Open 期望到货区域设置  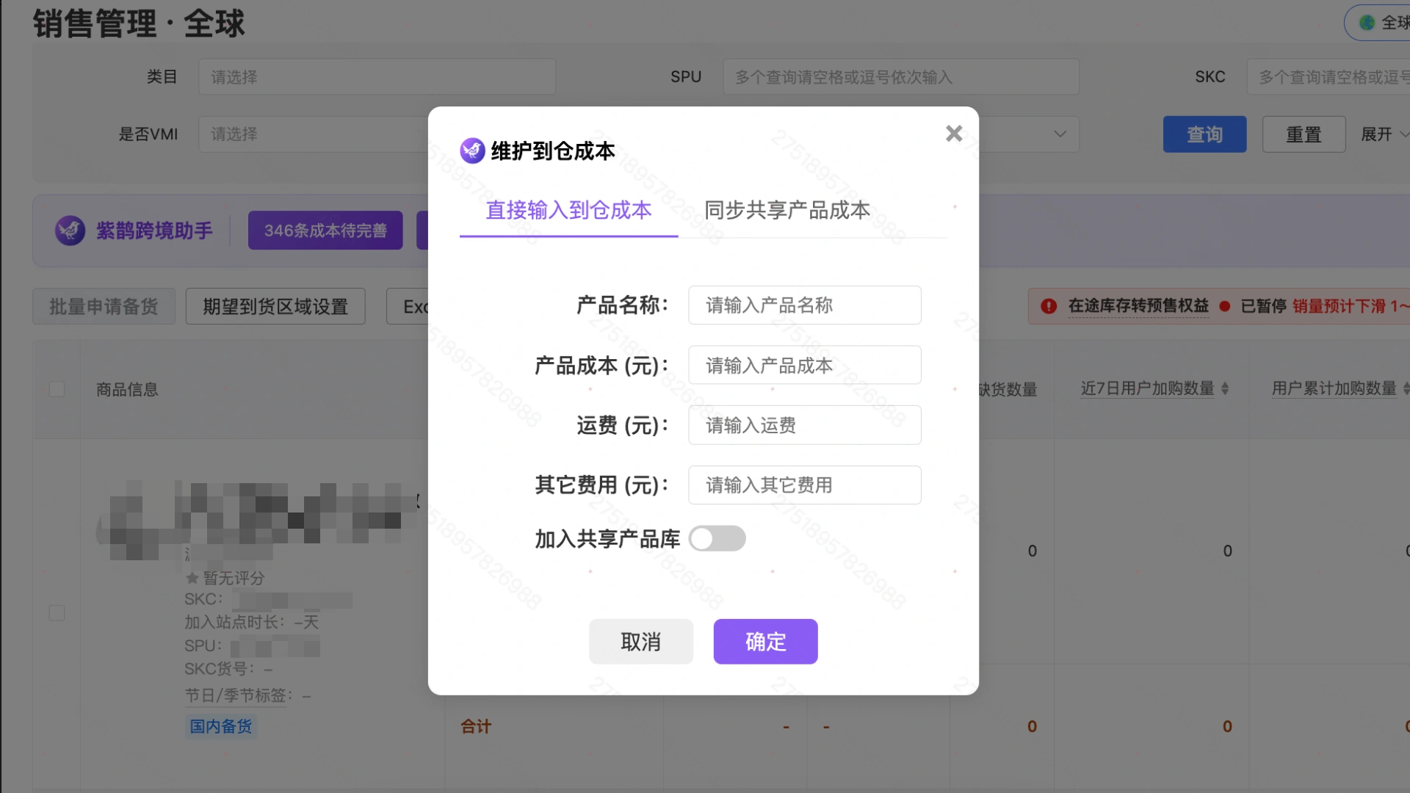coord(275,306)
